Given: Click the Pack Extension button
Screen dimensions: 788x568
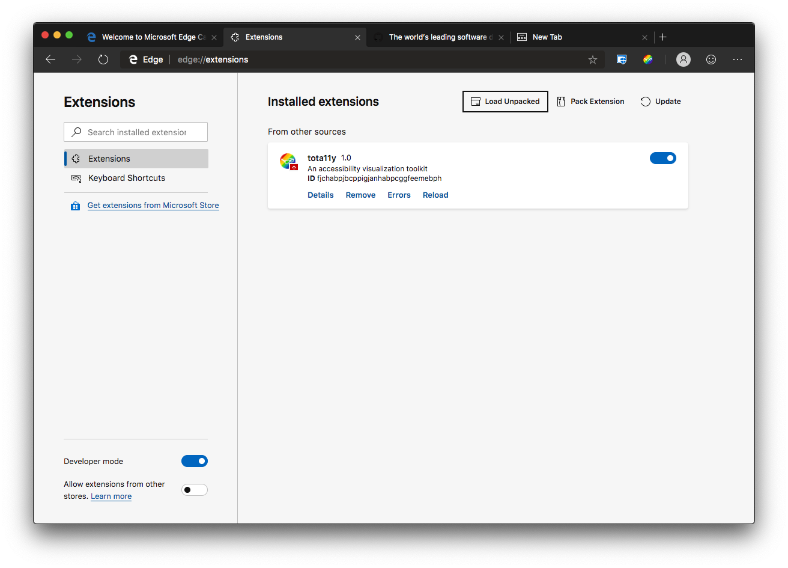Looking at the screenshot, I should tap(591, 102).
